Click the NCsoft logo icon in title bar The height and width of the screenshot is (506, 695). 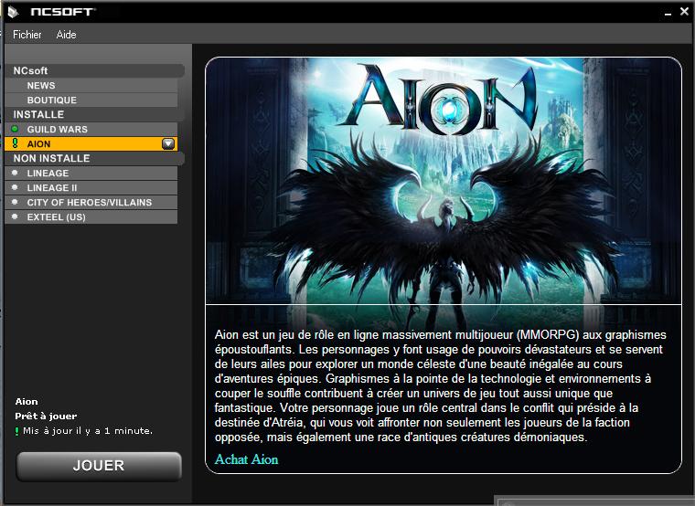point(14,12)
